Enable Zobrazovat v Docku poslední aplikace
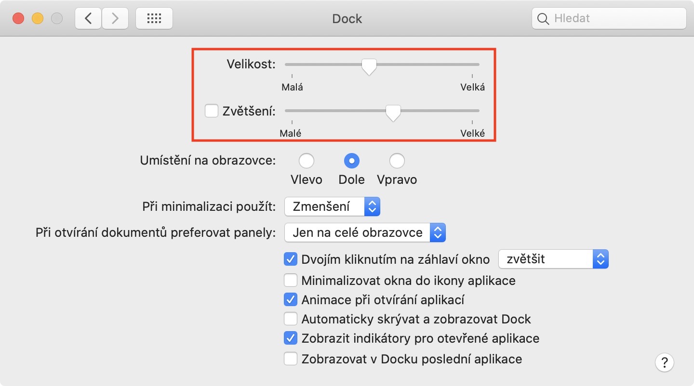 290,359
